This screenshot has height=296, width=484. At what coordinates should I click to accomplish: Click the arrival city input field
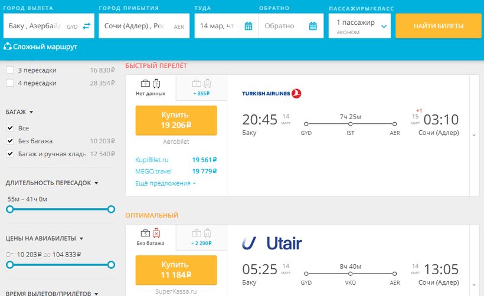pyautogui.click(x=137, y=26)
